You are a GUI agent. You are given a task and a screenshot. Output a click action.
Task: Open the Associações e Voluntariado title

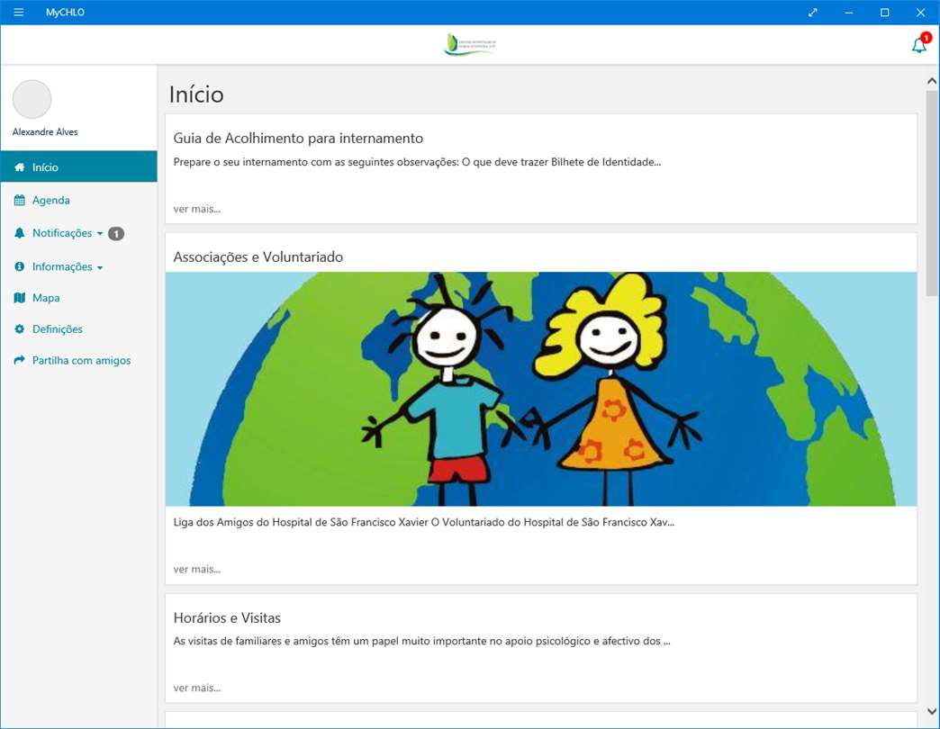point(258,257)
